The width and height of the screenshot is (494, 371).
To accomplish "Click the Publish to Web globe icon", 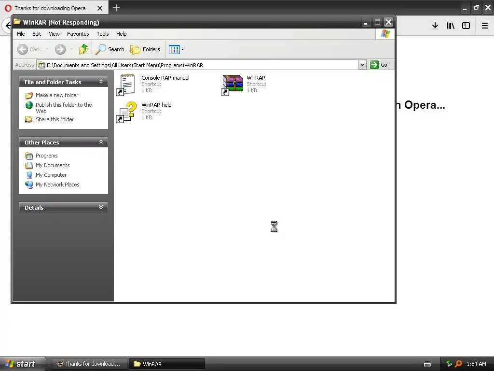I will pos(28,105).
